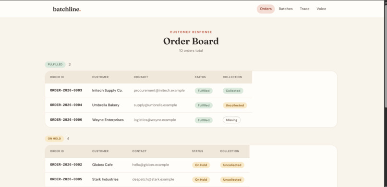Switch to the Batches page
This screenshot has width=387, height=187.
click(x=286, y=9)
